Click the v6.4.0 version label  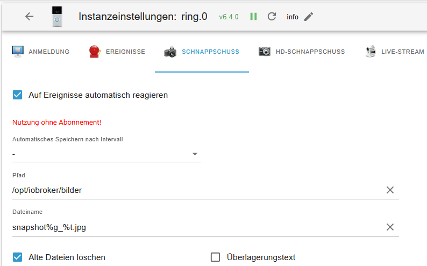point(229,17)
